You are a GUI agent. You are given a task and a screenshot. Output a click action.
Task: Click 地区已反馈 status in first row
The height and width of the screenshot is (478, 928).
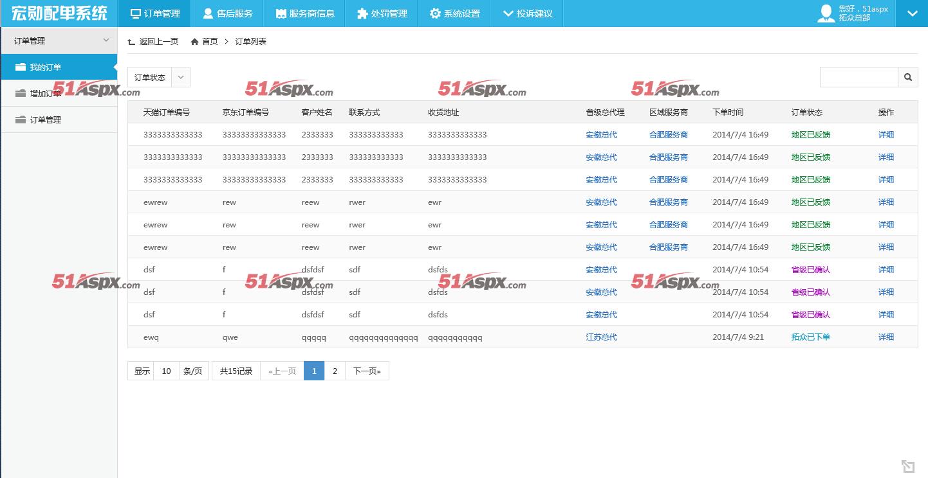point(811,134)
